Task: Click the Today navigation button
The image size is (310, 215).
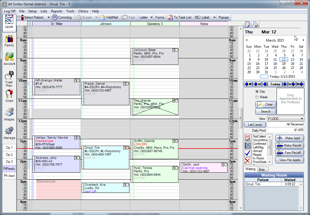Action: point(275,84)
